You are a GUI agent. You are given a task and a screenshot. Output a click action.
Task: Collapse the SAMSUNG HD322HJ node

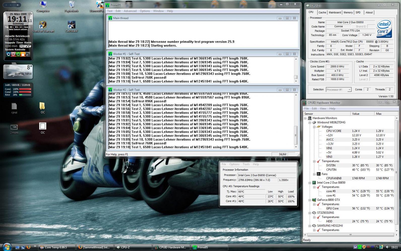coord(310,226)
